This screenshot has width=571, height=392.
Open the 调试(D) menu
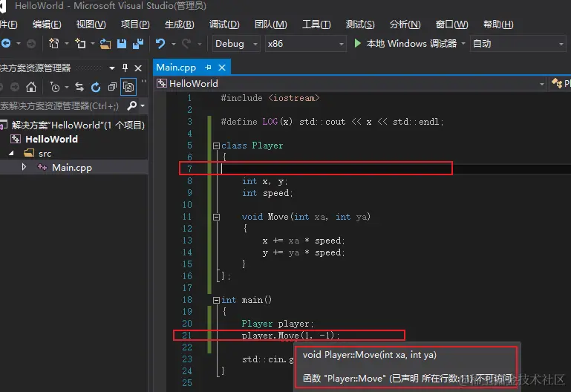(x=224, y=24)
